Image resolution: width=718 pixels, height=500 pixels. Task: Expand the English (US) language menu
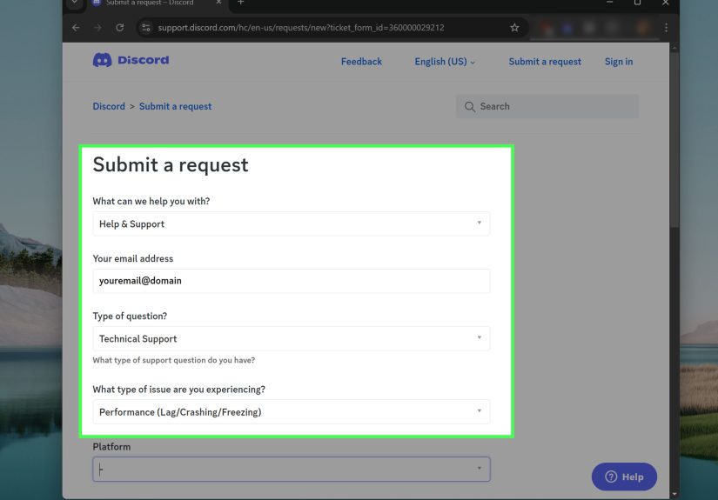tap(445, 61)
